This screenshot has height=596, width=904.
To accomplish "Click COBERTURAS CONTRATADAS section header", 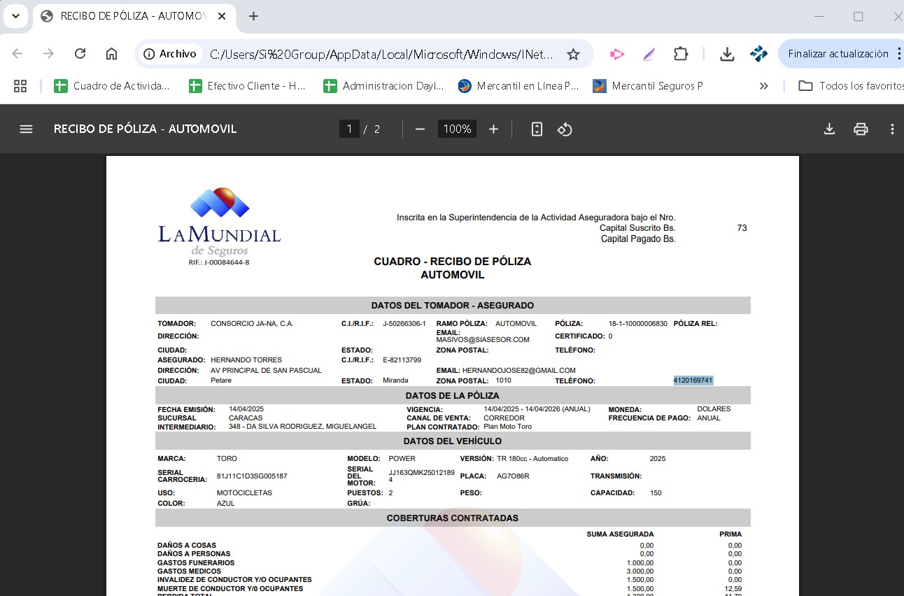I will 453,518.
